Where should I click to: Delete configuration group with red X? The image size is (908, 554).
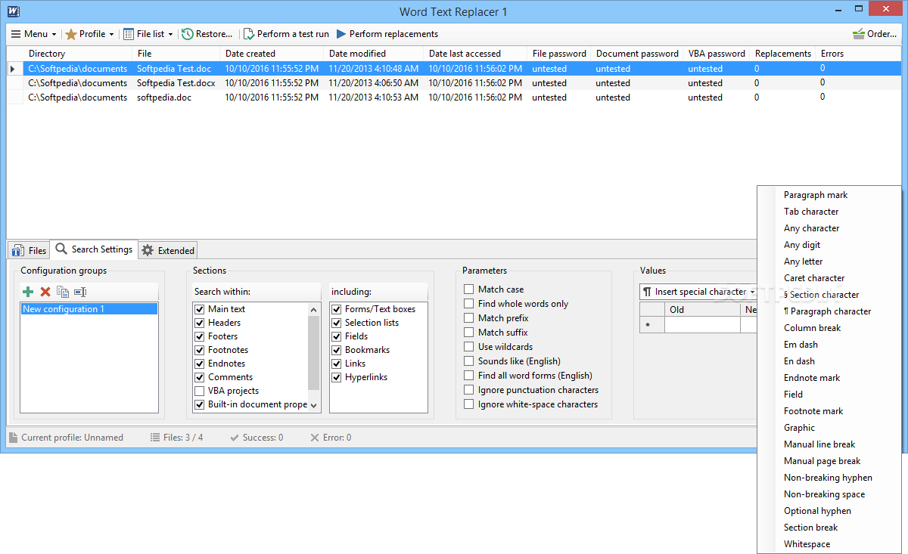(45, 292)
